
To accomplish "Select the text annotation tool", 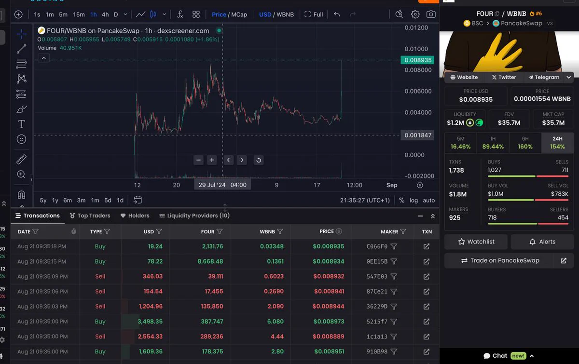I will click(x=21, y=124).
